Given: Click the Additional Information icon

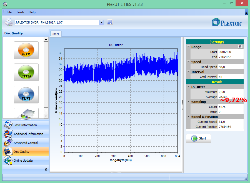Looking at the screenshot, I should (8, 134).
